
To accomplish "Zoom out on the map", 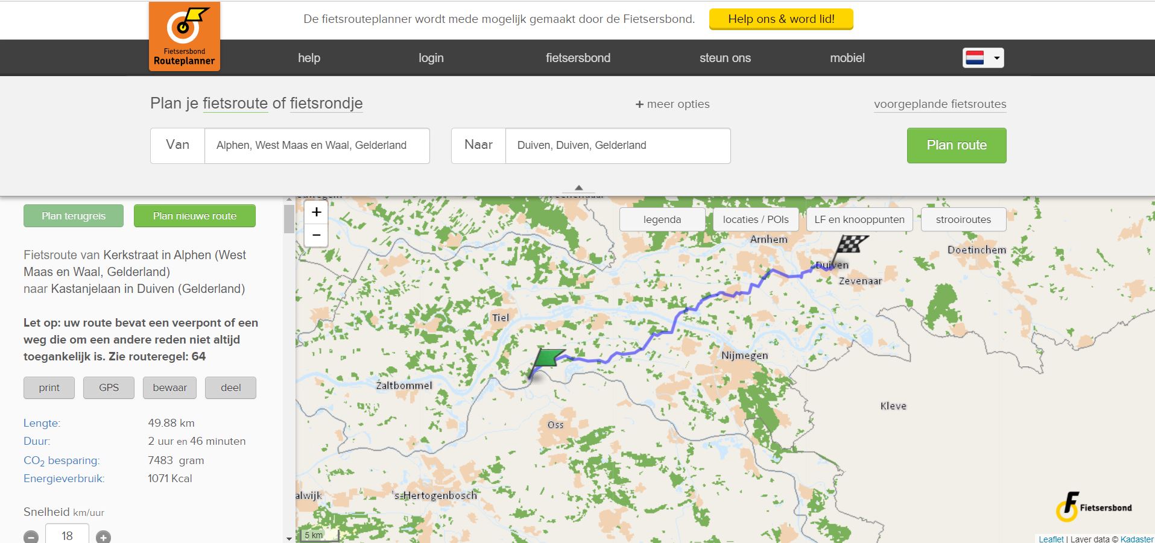I will 316,235.
